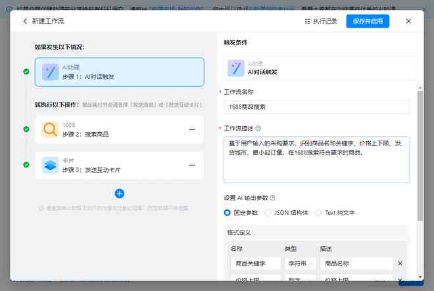Open 执行记录 execution log
The image size is (434, 291).
click(321, 21)
